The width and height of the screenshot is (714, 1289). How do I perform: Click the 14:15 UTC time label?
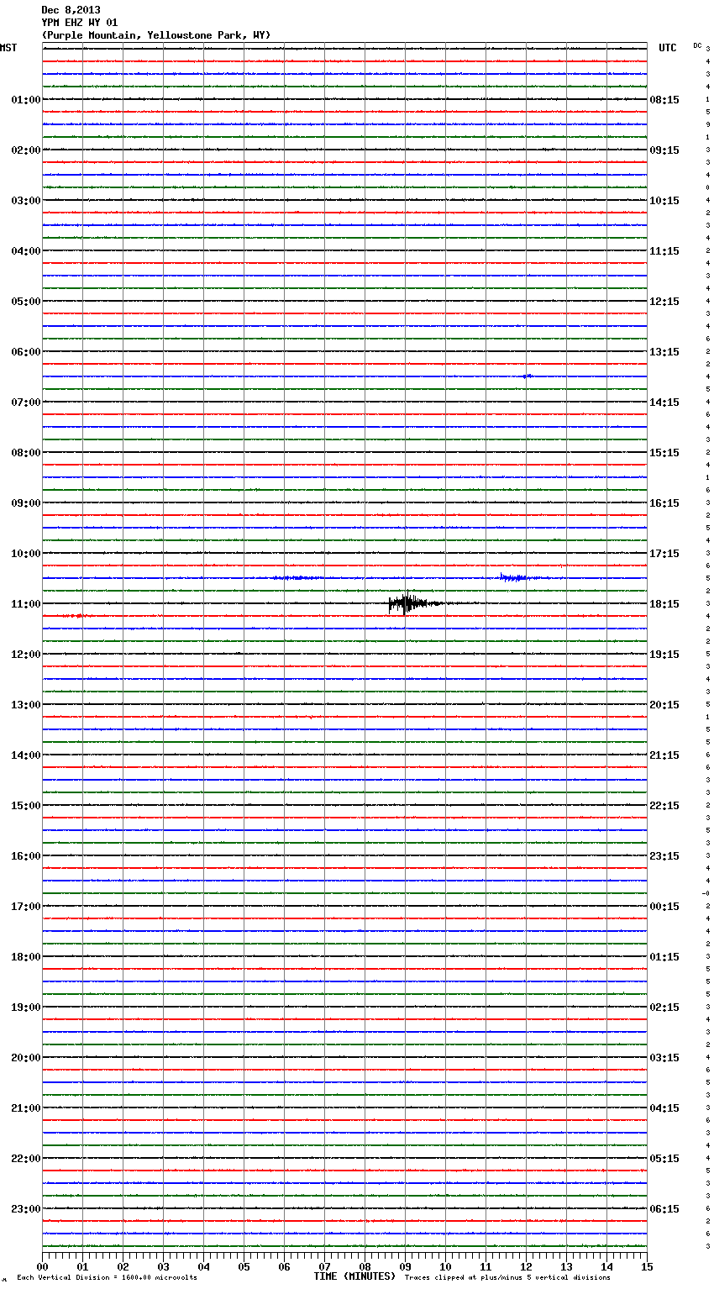[664, 402]
